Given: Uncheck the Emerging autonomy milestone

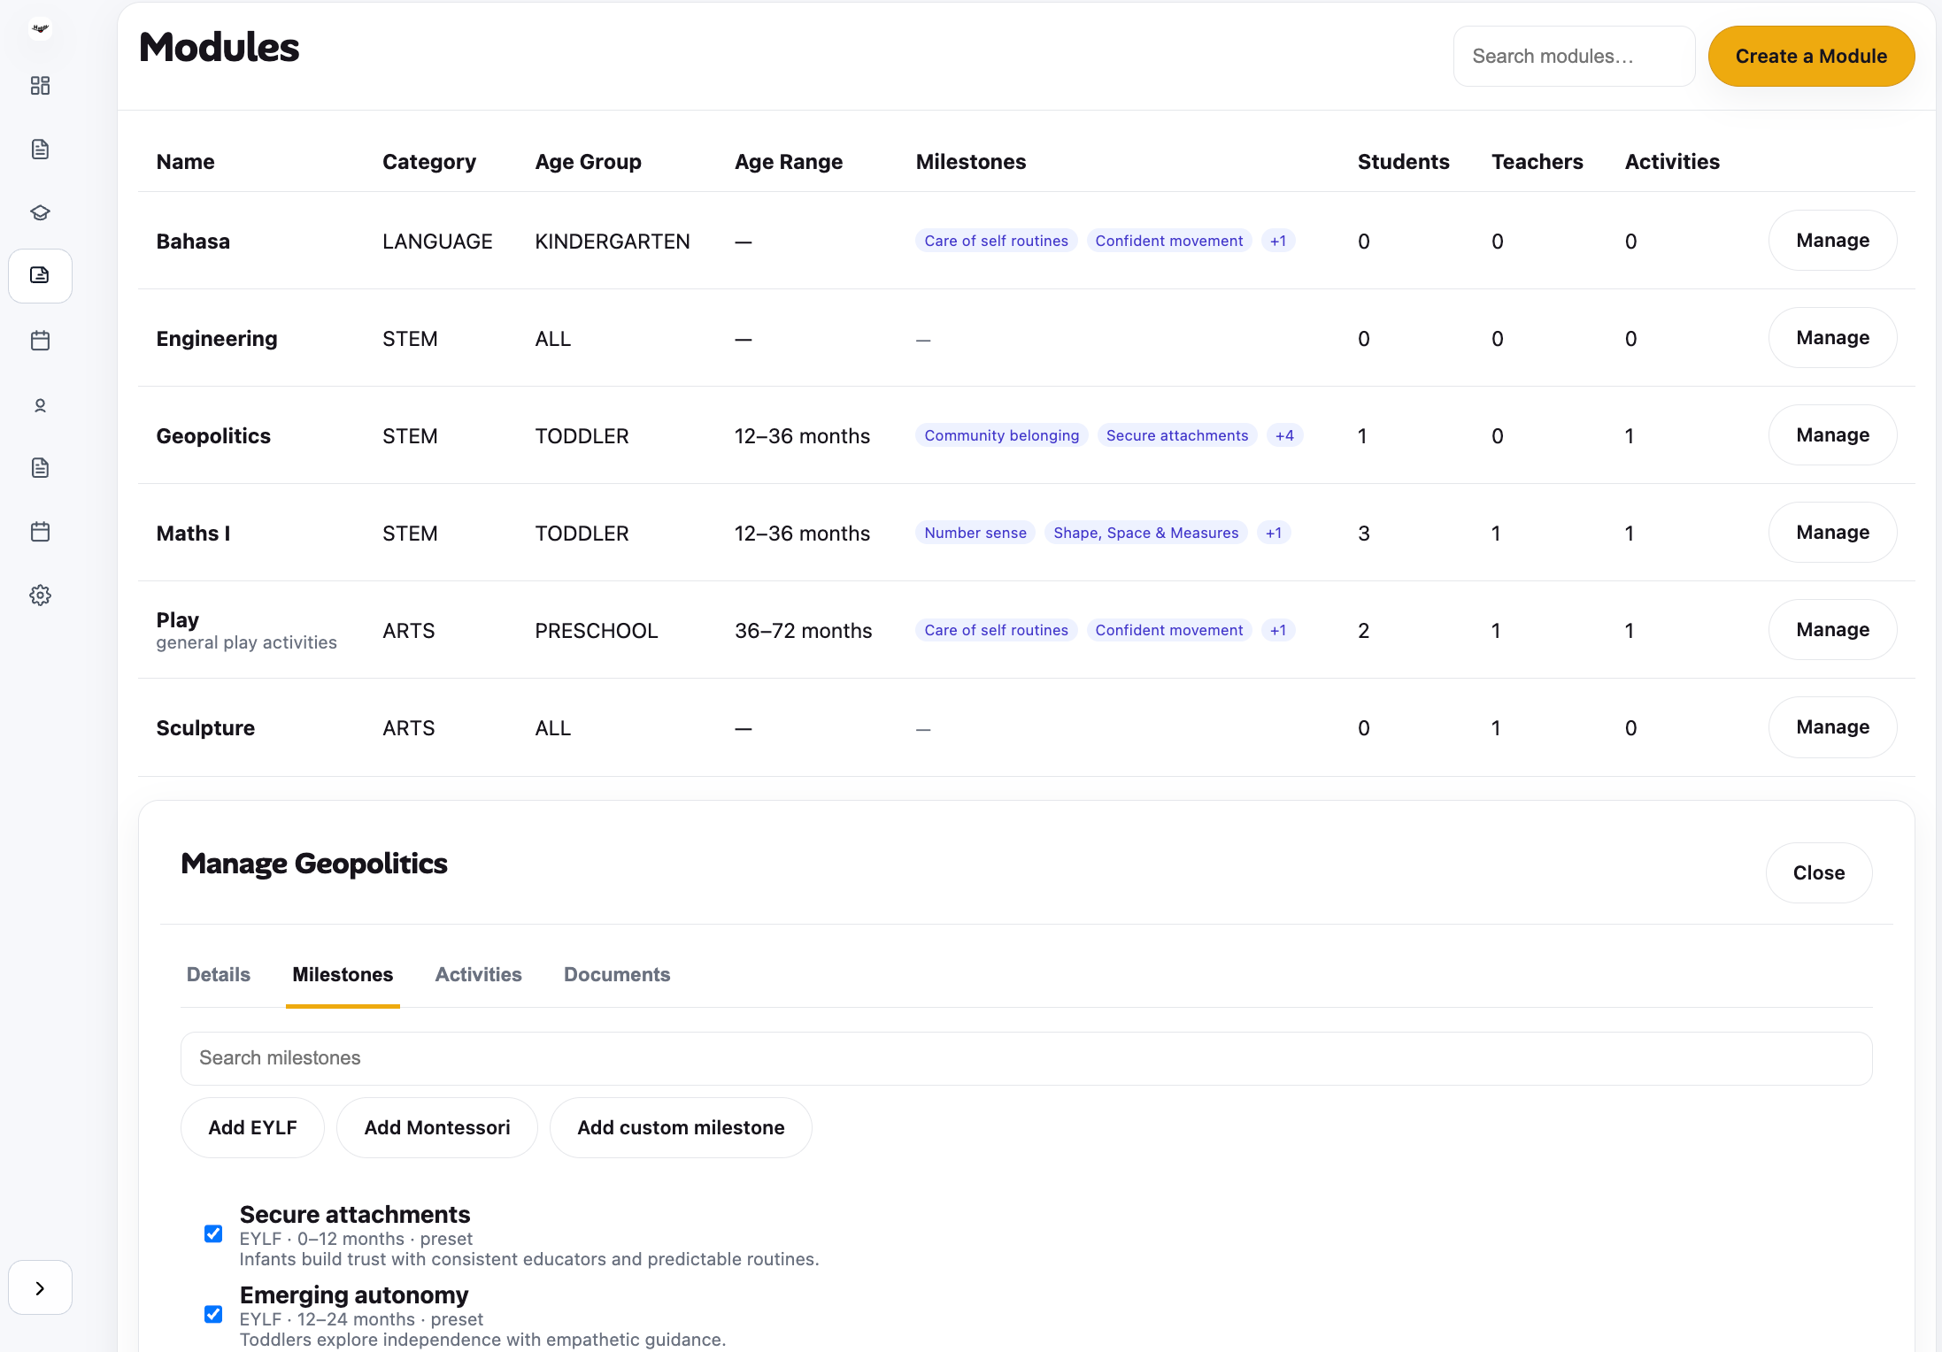Looking at the screenshot, I should point(212,1314).
